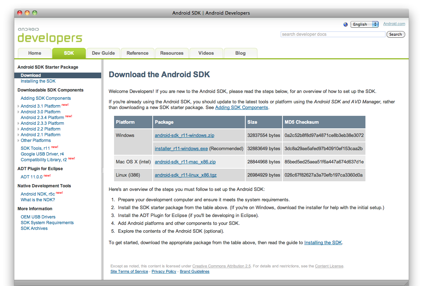Open Google USB Driver, r4 link

point(42,154)
